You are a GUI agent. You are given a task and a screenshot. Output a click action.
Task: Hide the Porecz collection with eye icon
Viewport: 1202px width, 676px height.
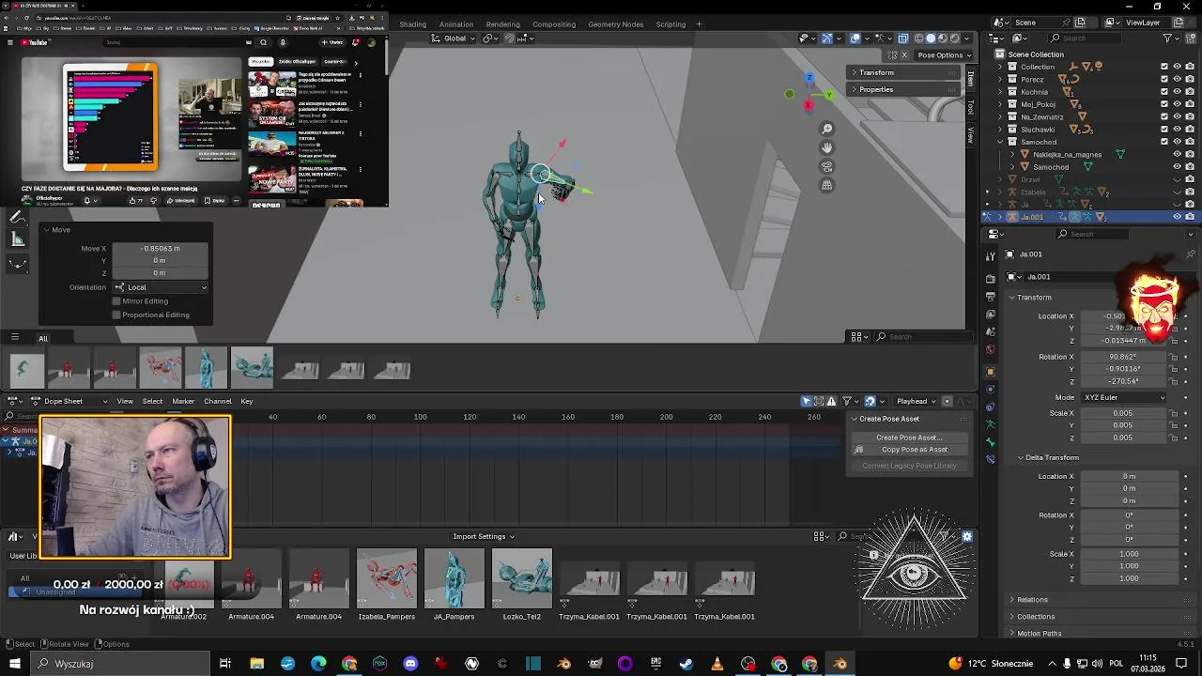pos(1178,79)
